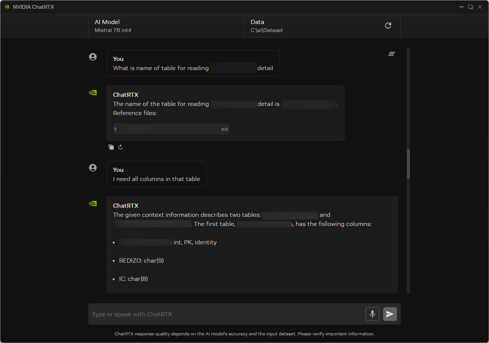Click the chat scrollbar thumb
This screenshot has height=343, width=489.
point(408,164)
